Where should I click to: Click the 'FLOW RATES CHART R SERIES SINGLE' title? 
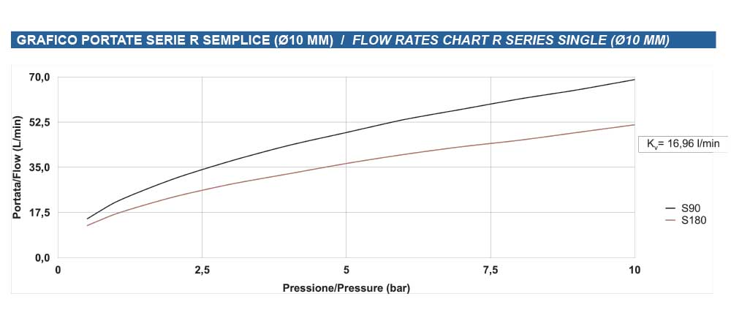click(x=510, y=40)
